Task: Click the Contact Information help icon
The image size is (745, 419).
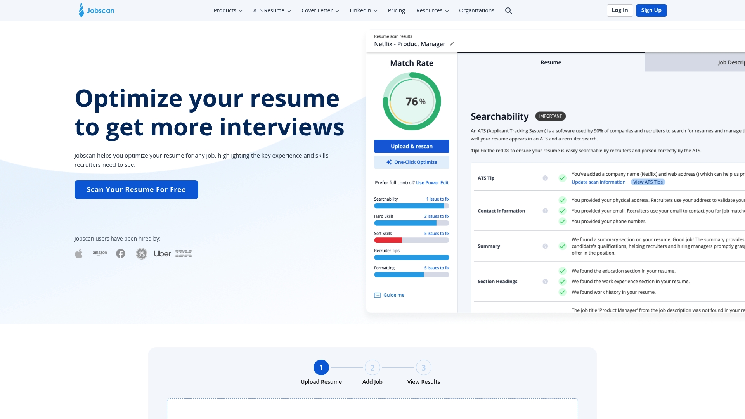Action: click(x=545, y=211)
